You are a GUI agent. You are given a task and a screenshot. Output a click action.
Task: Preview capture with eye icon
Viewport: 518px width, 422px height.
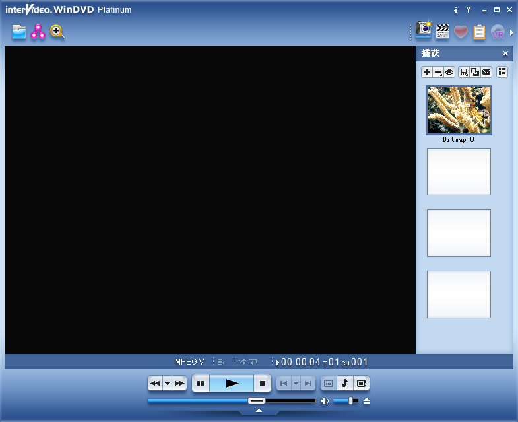coord(449,72)
